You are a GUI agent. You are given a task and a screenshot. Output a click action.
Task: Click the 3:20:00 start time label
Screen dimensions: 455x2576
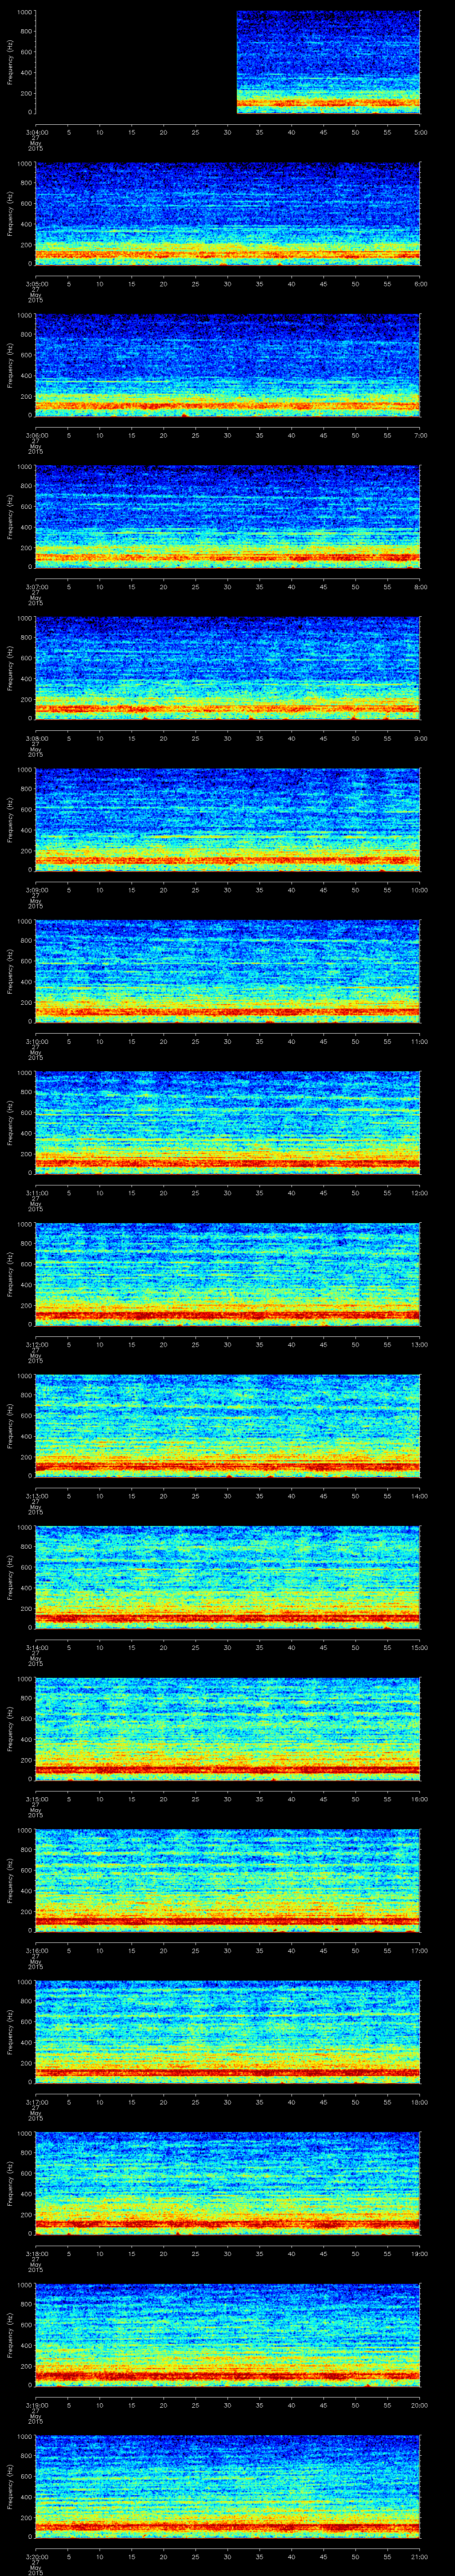click(36, 2557)
